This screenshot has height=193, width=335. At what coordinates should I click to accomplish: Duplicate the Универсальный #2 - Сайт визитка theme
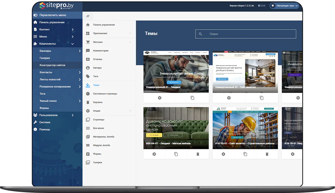click(261, 98)
